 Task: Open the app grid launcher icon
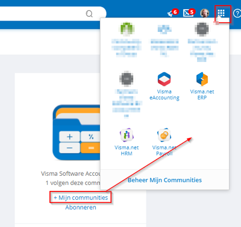point(221,13)
